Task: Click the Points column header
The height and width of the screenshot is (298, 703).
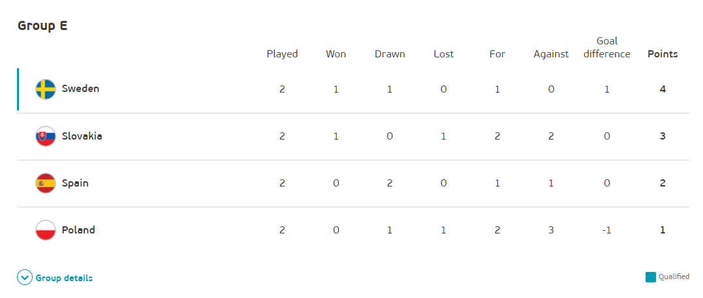Action: click(663, 54)
